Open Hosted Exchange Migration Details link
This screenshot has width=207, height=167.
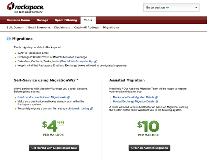pos(134,101)
